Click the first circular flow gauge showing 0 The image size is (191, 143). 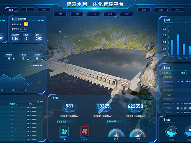(171, 131)
